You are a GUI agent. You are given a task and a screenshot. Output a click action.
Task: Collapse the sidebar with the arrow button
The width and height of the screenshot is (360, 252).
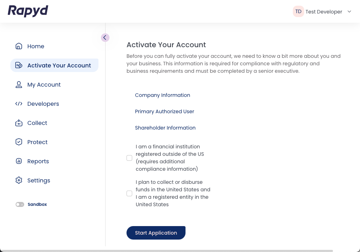(105, 38)
